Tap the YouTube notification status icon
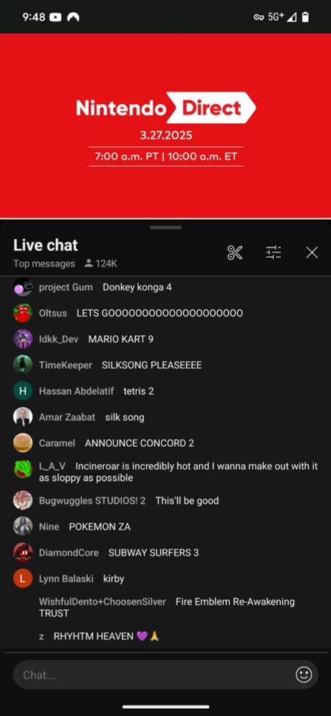The height and width of the screenshot is (716, 331). tap(55, 17)
